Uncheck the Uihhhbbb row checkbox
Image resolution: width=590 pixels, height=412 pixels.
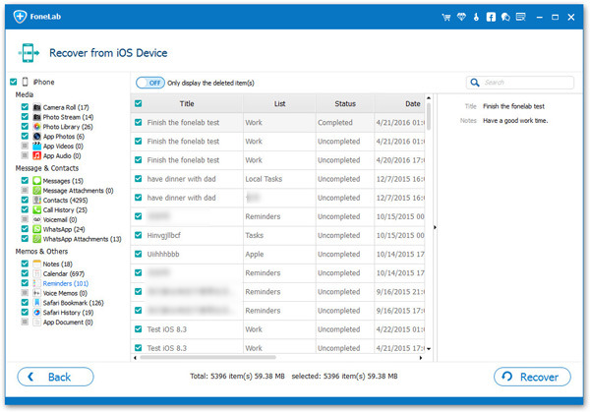[x=139, y=254]
